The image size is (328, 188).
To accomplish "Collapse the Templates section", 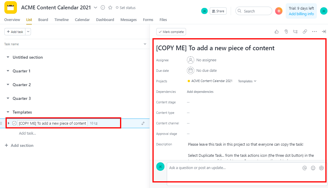I will tap(8, 112).
